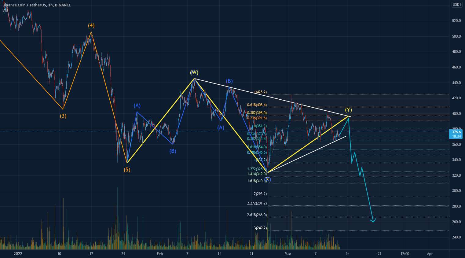Click the 460.0 price axis label
Image resolution: width=465 pixels, height=258 pixels.
[456, 67]
